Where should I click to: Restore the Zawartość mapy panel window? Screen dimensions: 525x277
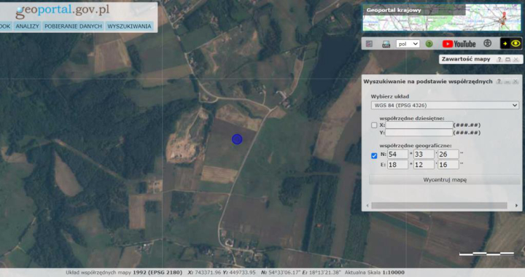coord(507,59)
